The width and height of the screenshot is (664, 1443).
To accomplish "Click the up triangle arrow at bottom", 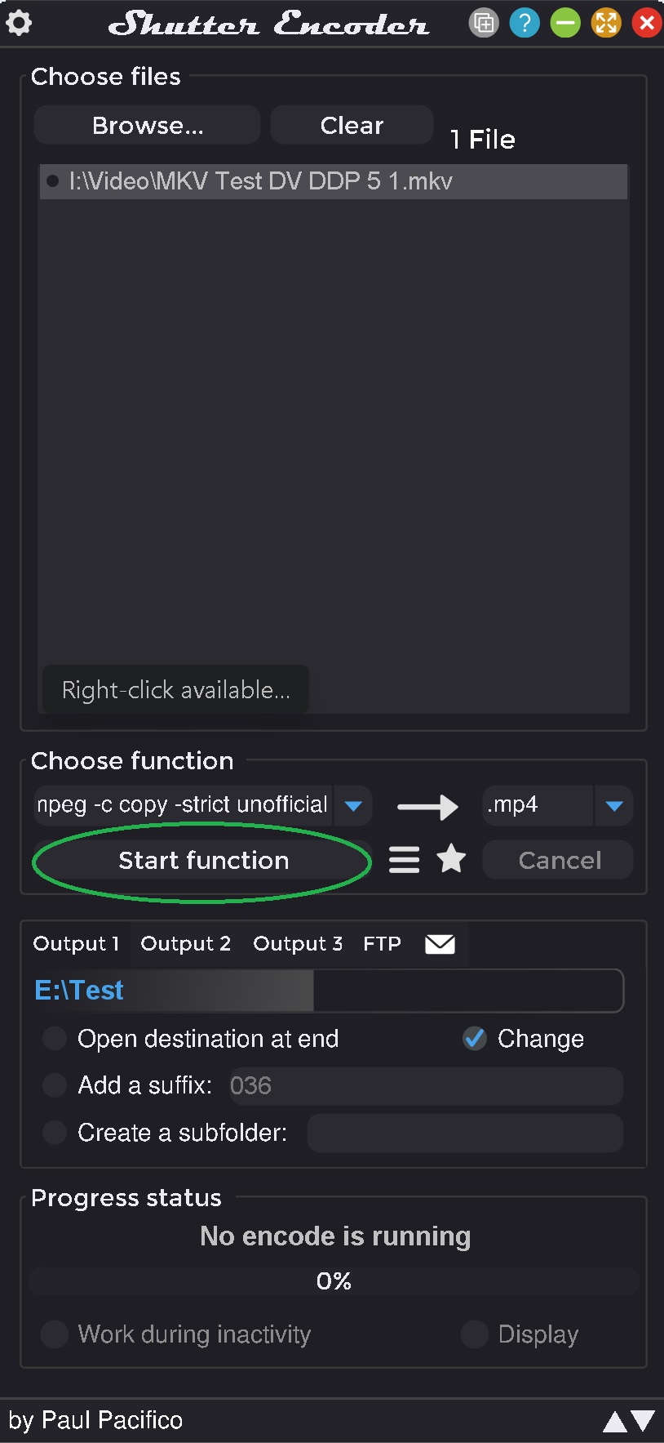I will pyautogui.click(x=614, y=1422).
